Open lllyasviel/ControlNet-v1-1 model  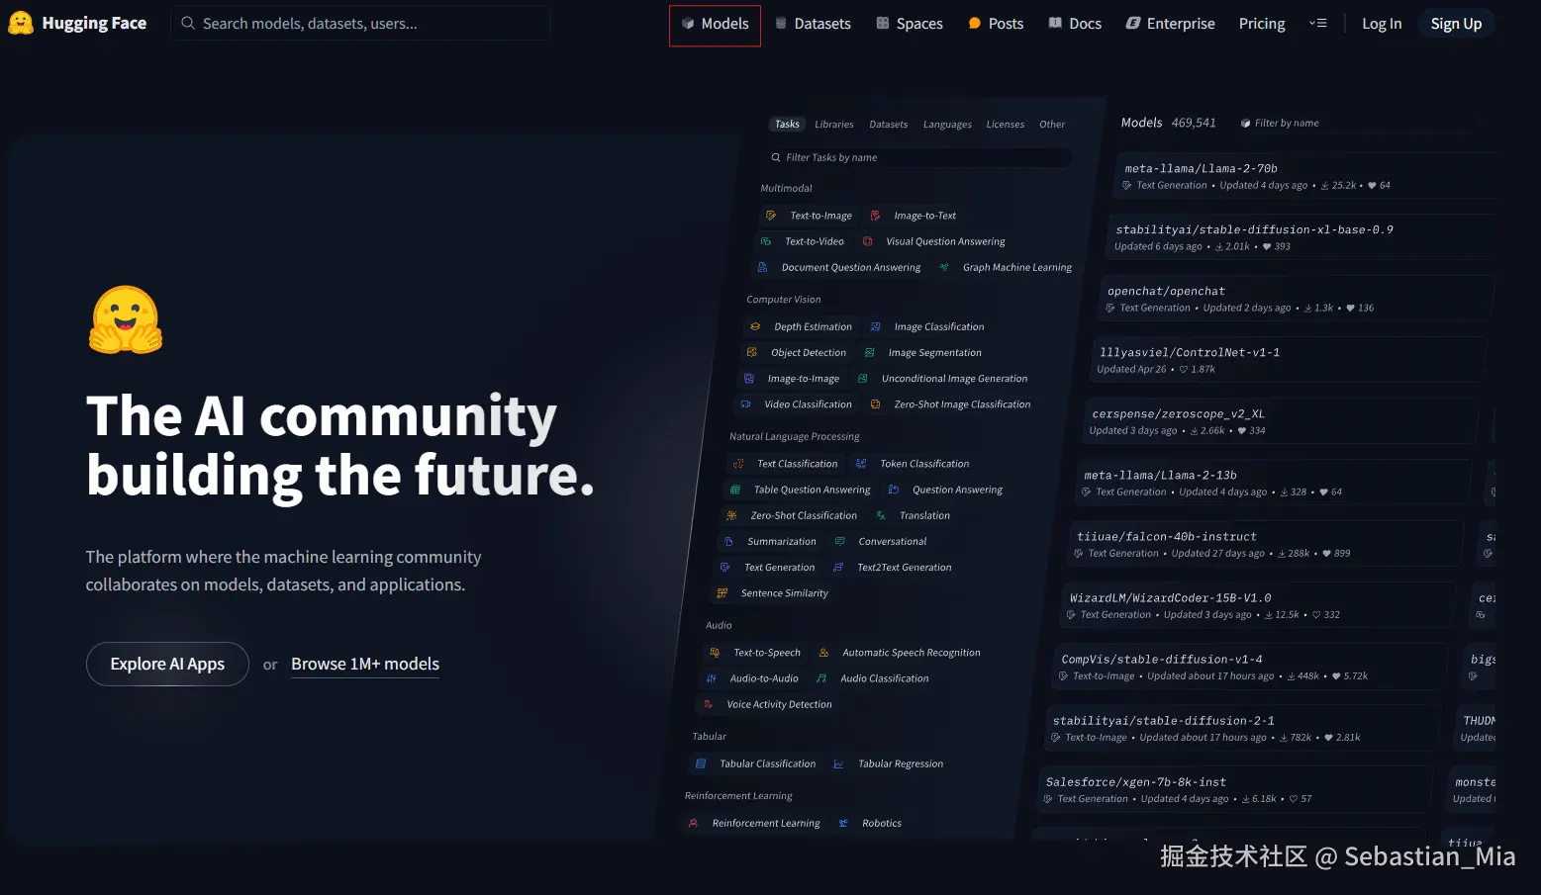point(1289,360)
